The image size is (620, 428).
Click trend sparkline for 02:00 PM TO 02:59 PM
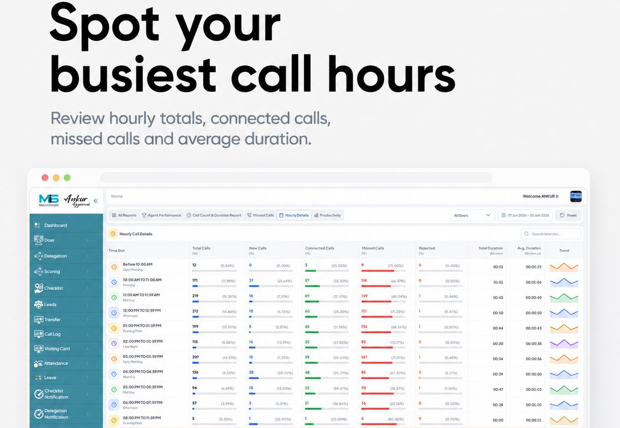click(x=564, y=343)
